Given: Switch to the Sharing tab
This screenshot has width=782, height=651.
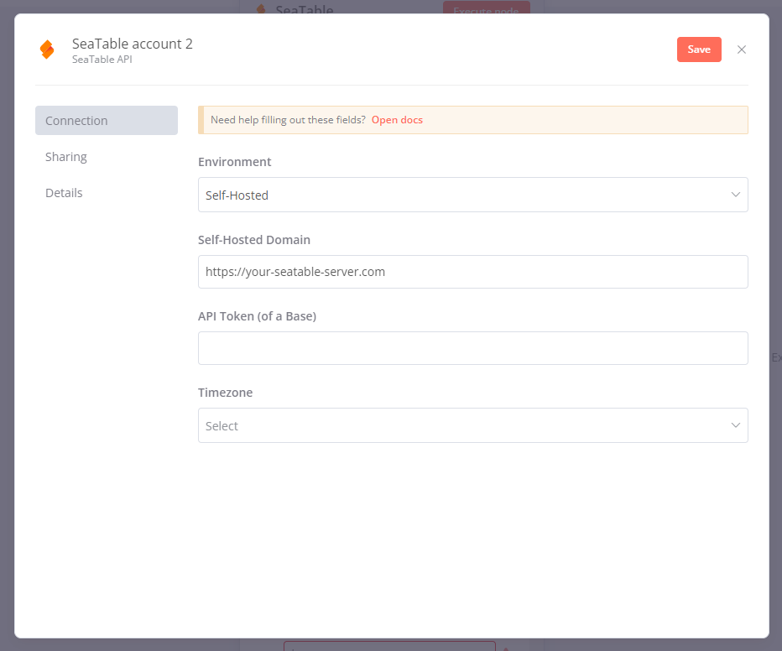Looking at the screenshot, I should click(x=65, y=157).
